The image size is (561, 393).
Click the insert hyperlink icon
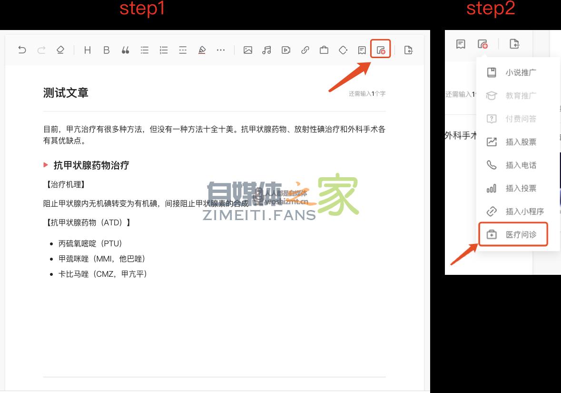305,50
